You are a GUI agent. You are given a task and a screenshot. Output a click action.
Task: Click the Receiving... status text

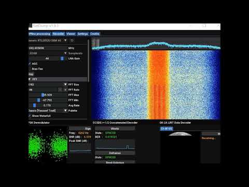tap(209, 138)
